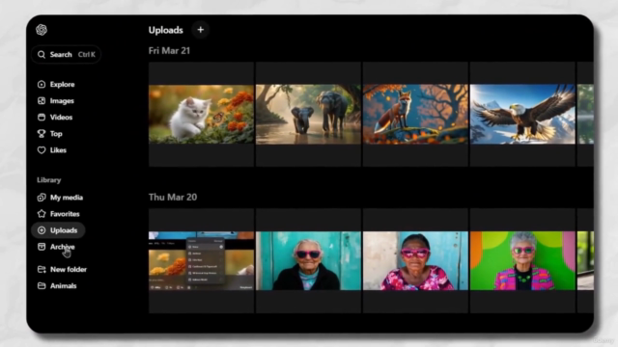Viewport: 618px width, 347px height.
Task: Click the Videos icon in sidebar
Action: coord(42,118)
